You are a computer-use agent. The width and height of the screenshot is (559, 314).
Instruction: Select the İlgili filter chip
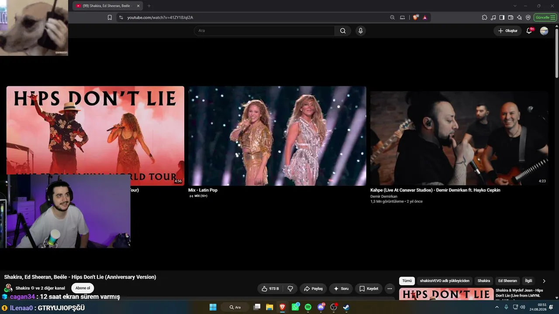coord(528,281)
